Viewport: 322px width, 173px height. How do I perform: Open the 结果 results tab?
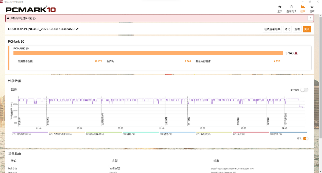coord(303,9)
